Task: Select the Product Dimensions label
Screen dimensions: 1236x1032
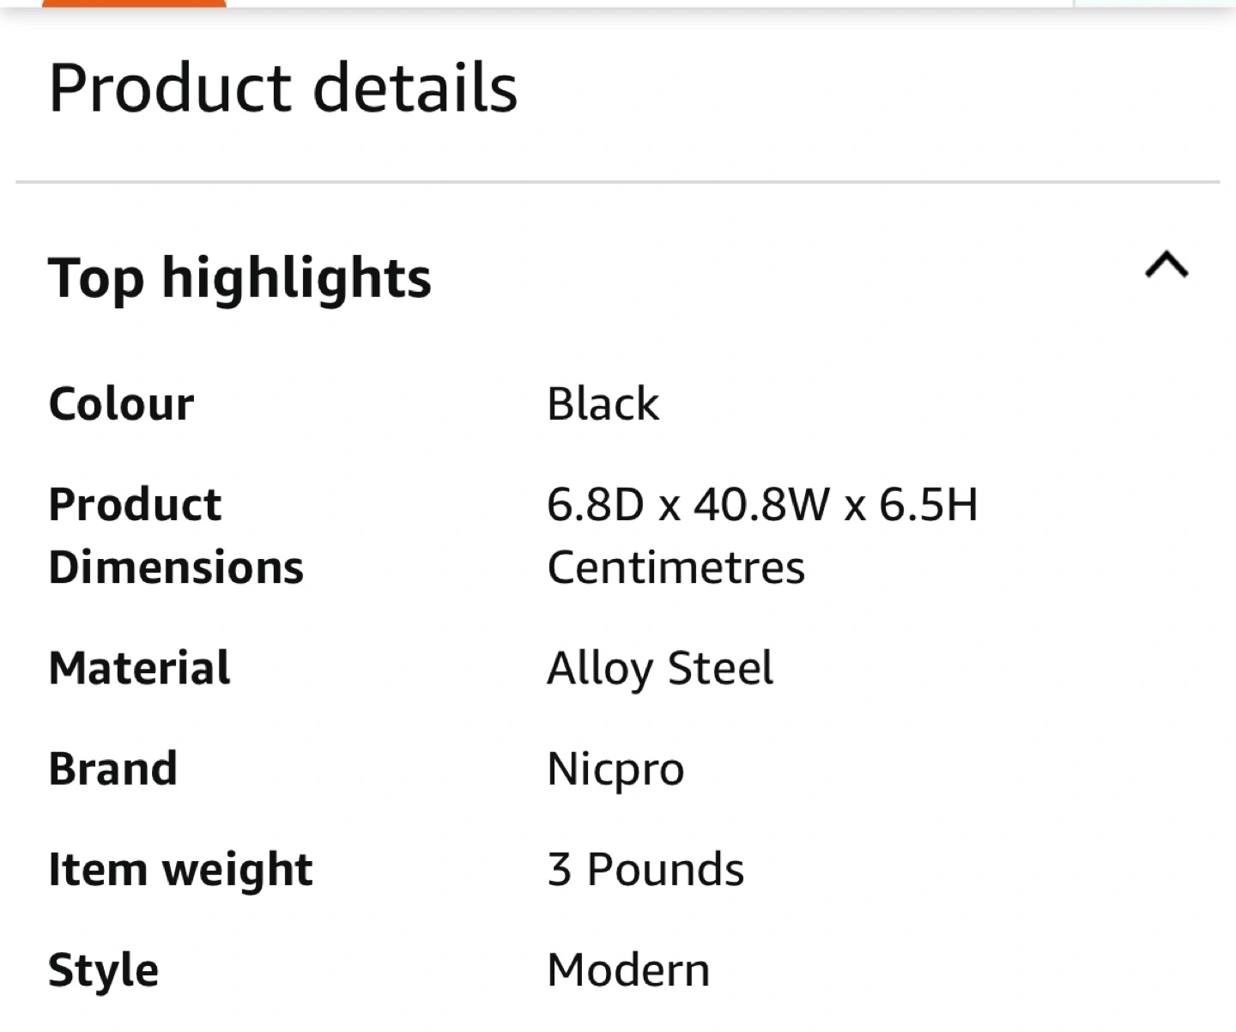Action: 175,535
